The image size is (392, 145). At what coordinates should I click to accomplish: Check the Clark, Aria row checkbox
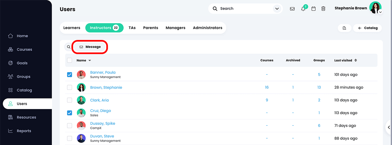[69, 100]
